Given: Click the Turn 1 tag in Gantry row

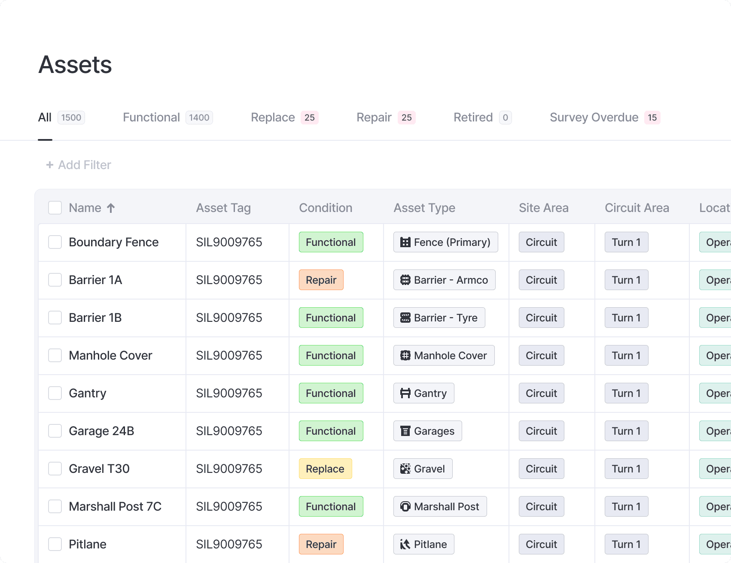Looking at the screenshot, I should (627, 393).
